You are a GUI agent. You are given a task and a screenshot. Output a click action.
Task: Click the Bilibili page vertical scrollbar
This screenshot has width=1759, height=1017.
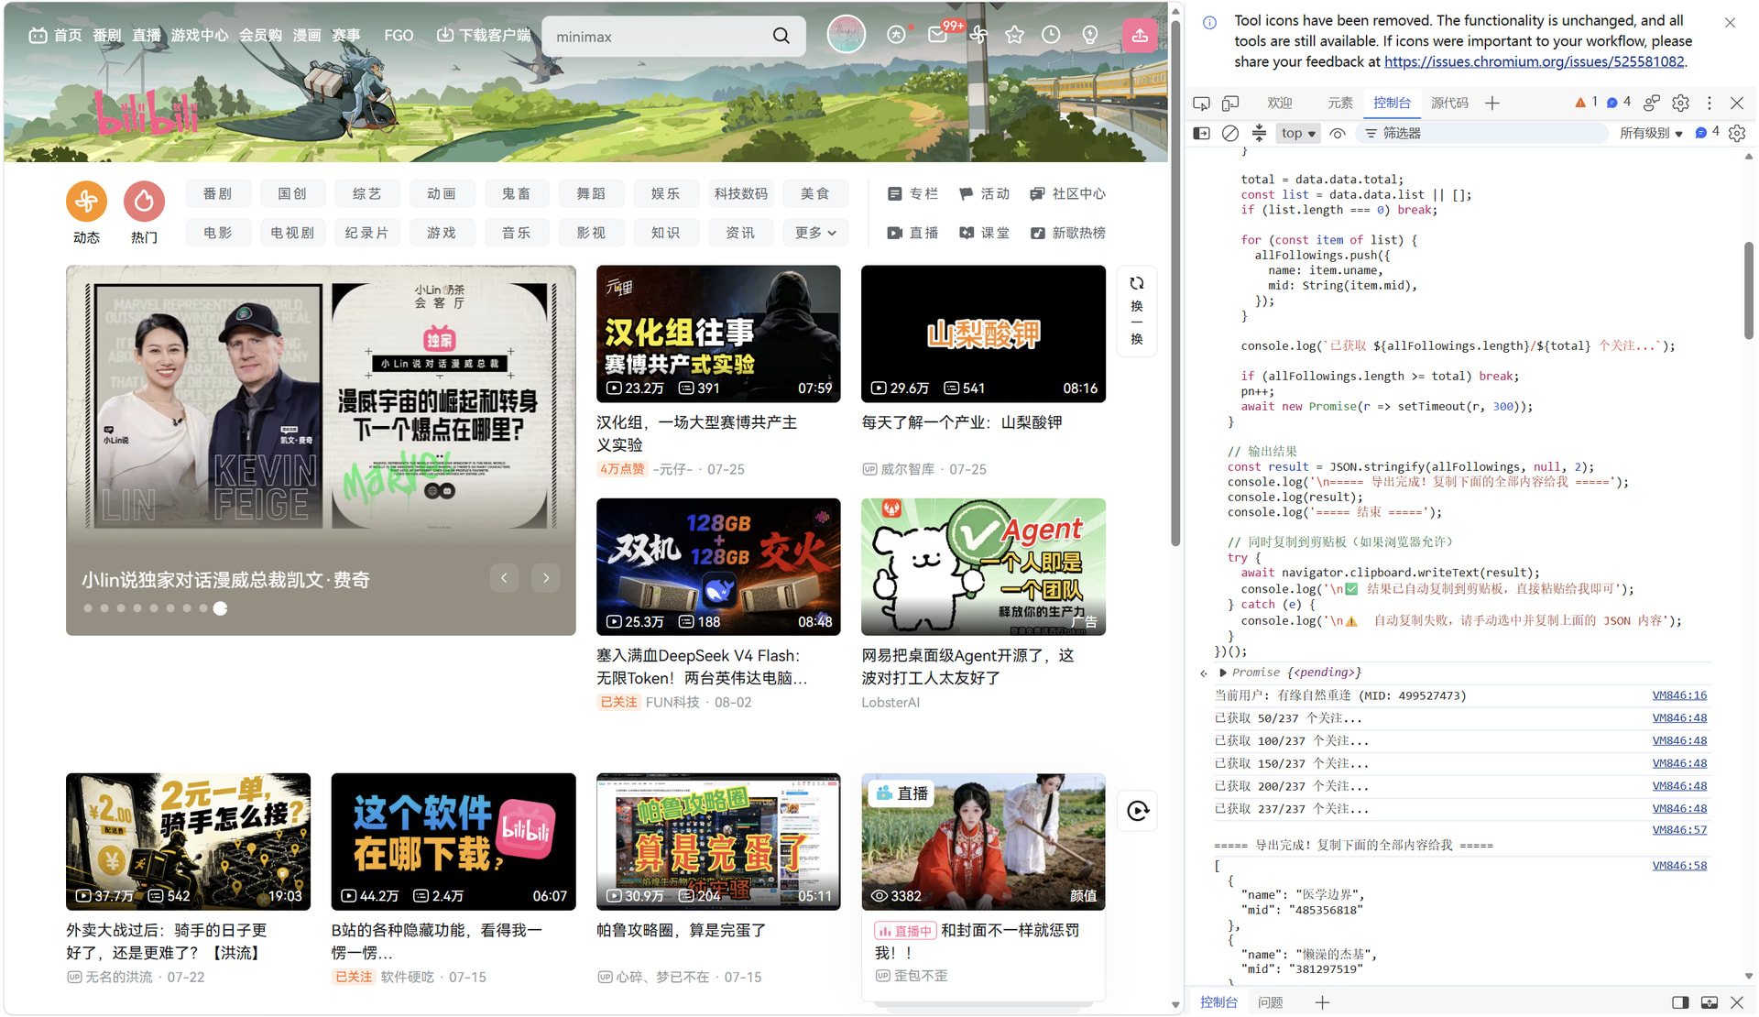pos(1175,284)
